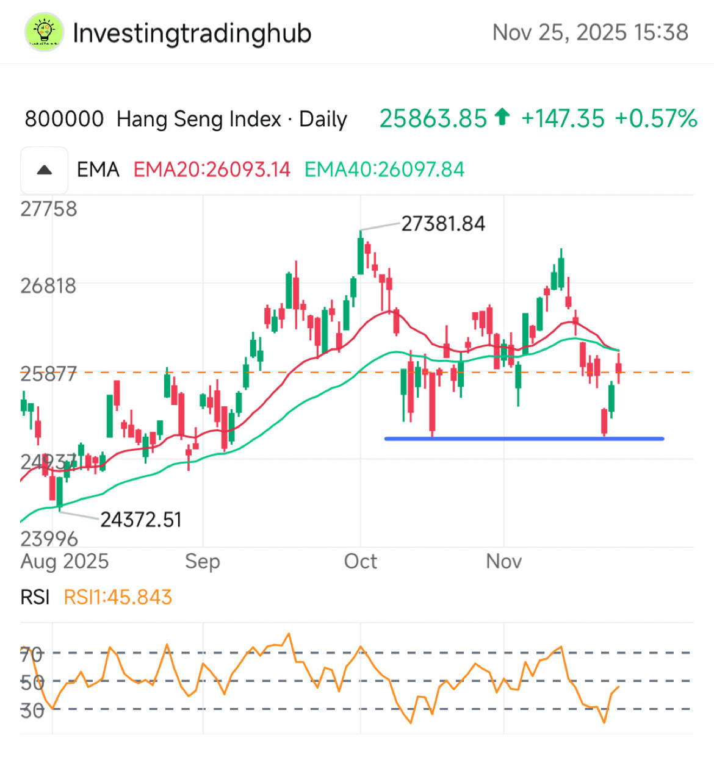Click the Sep date axis label

[x=203, y=561]
